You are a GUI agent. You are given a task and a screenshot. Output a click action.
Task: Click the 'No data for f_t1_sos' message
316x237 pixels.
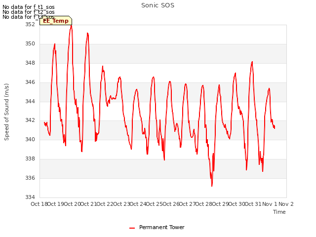[29, 7]
